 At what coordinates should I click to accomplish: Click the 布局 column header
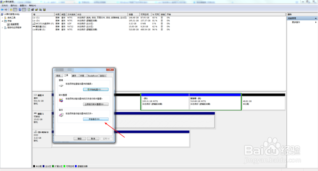57,15
